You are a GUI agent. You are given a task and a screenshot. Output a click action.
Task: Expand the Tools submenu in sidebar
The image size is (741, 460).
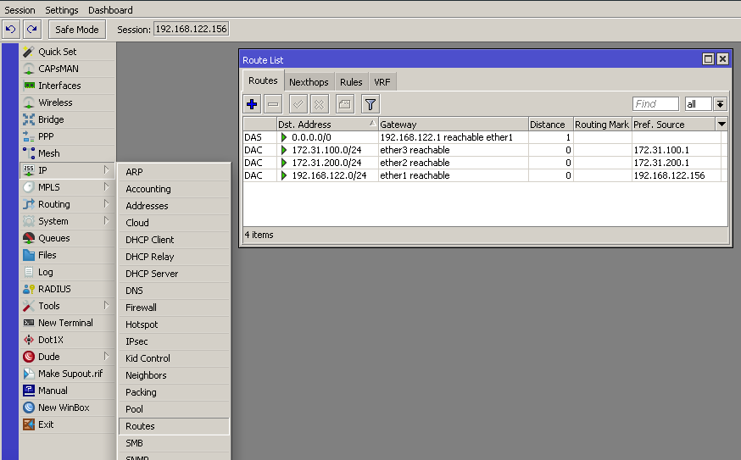click(49, 306)
